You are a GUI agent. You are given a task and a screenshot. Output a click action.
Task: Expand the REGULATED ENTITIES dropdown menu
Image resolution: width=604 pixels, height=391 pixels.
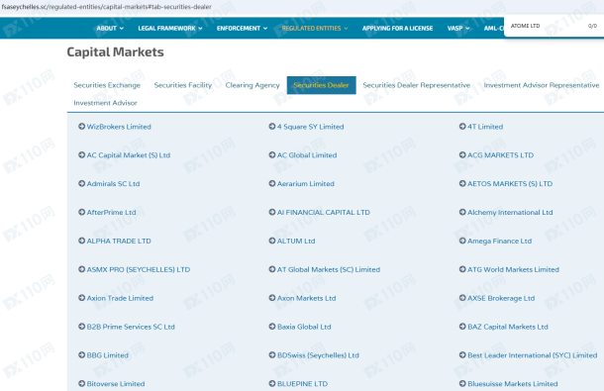pos(315,28)
